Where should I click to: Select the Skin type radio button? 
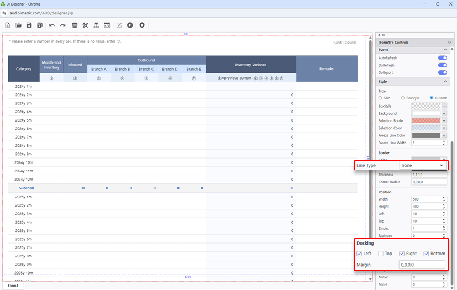click(381, 98)
